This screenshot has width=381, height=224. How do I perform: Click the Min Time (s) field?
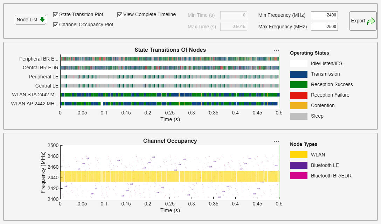[234, 15]
